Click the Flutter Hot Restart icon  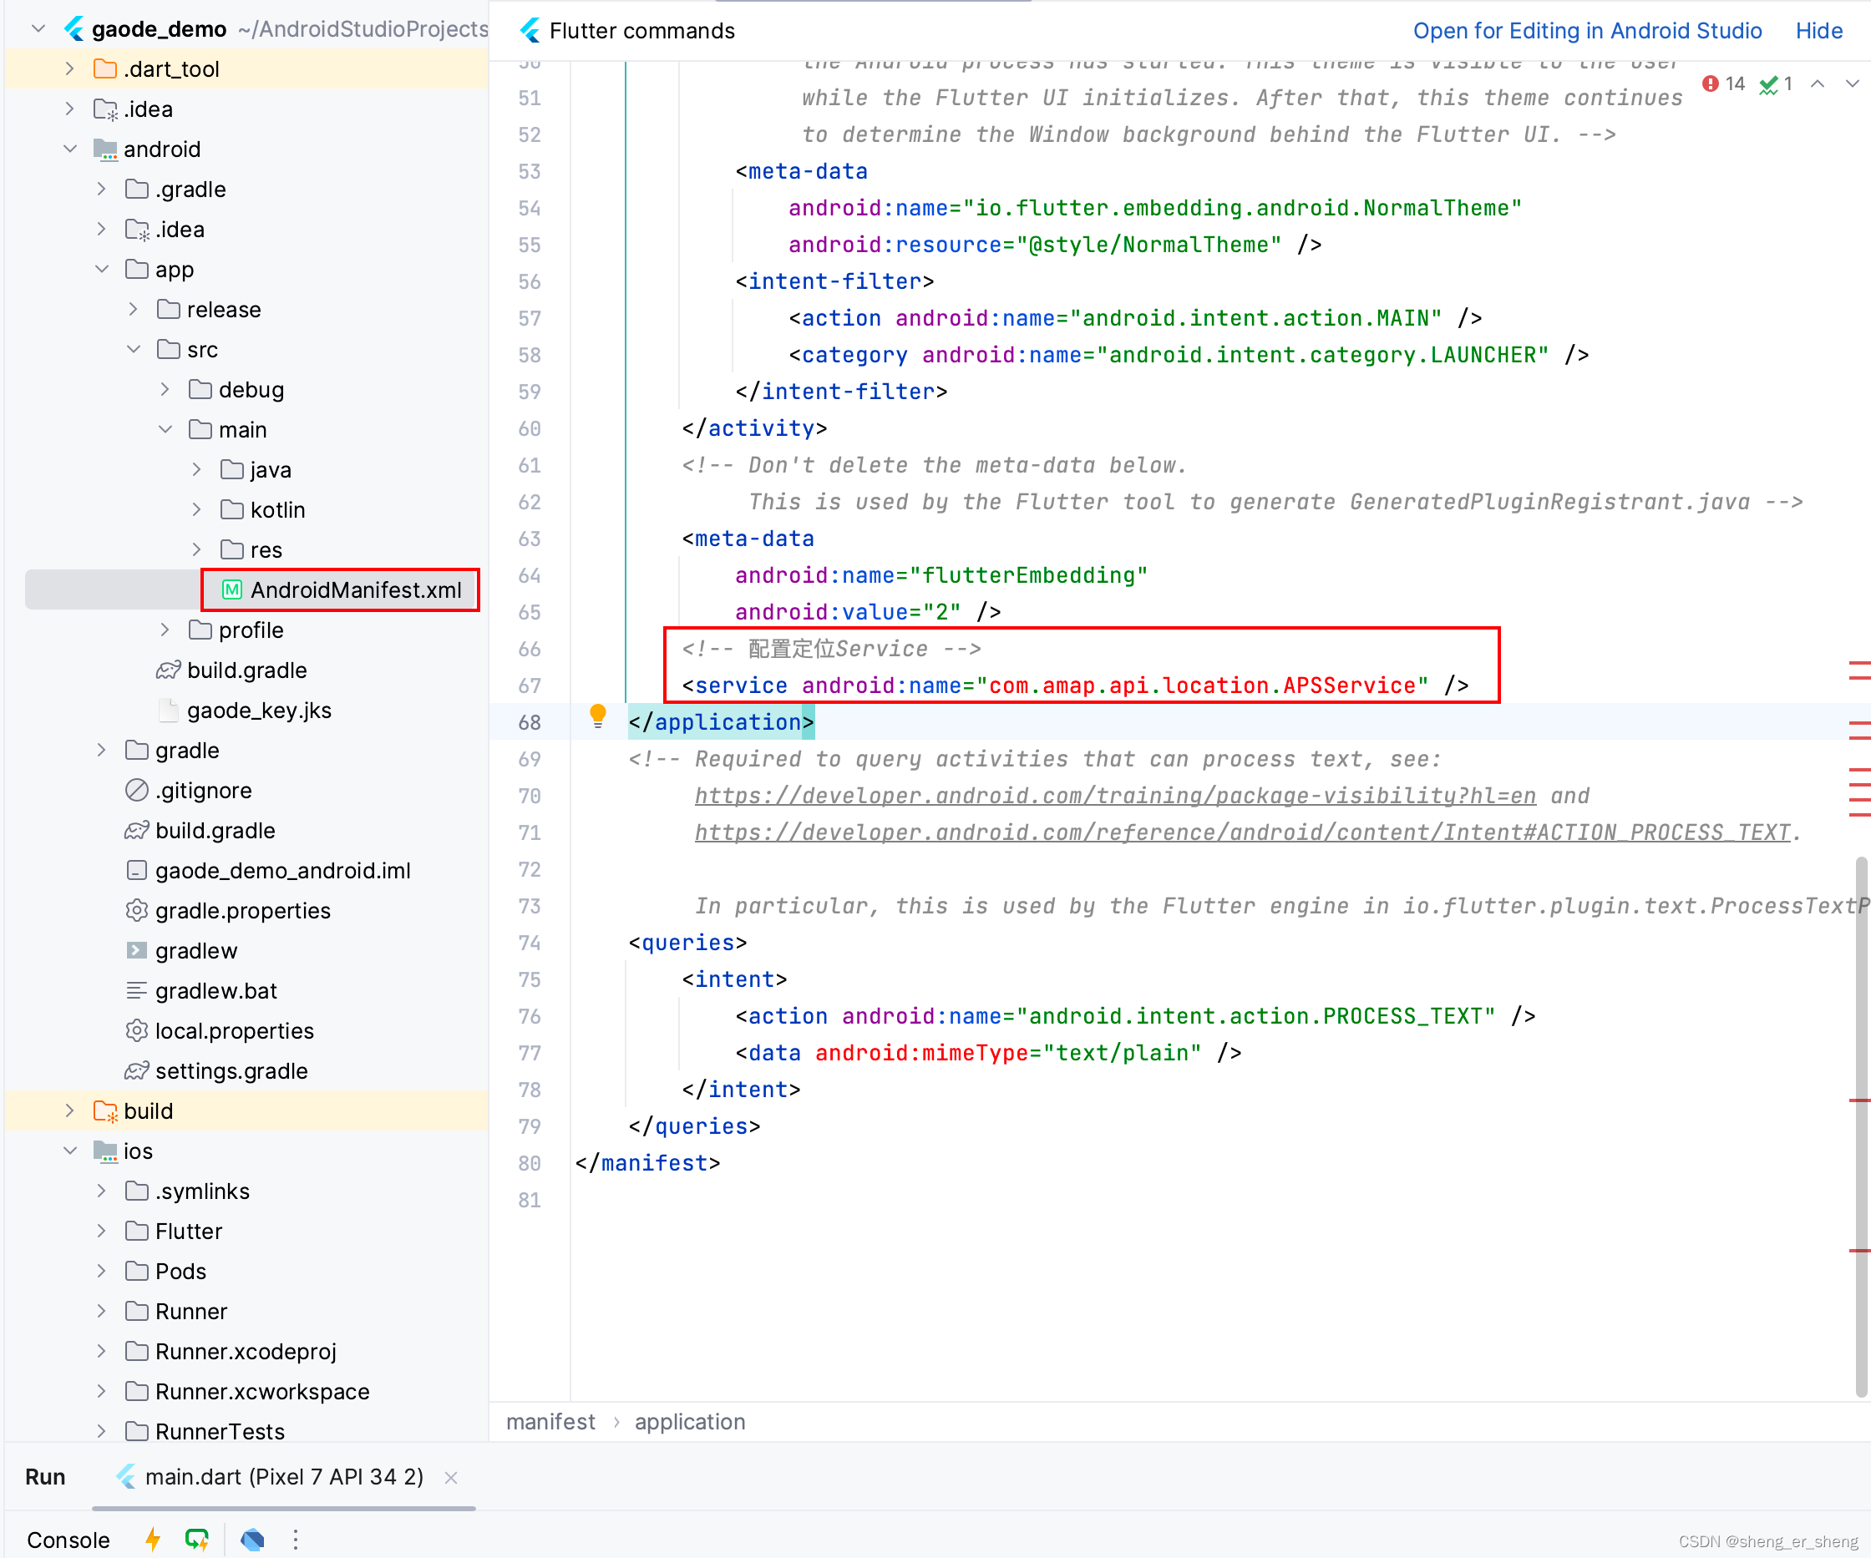(196, 1539)
